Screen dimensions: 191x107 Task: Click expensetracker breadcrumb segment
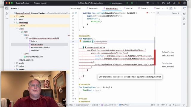[82, 105]
